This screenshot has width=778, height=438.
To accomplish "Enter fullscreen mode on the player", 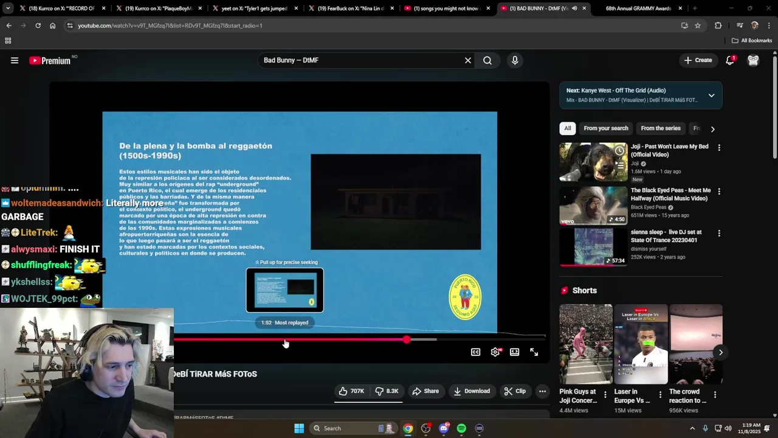I will point(534,352).
